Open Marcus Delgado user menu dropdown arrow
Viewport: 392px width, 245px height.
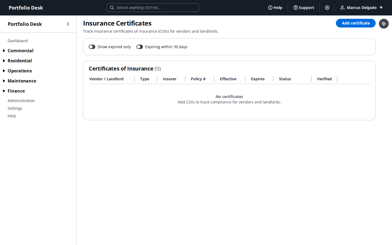381,8
